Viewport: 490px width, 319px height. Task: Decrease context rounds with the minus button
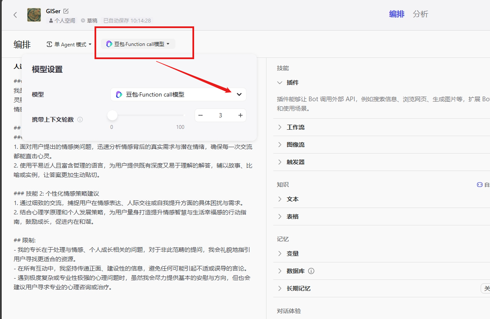click(201, 115)
